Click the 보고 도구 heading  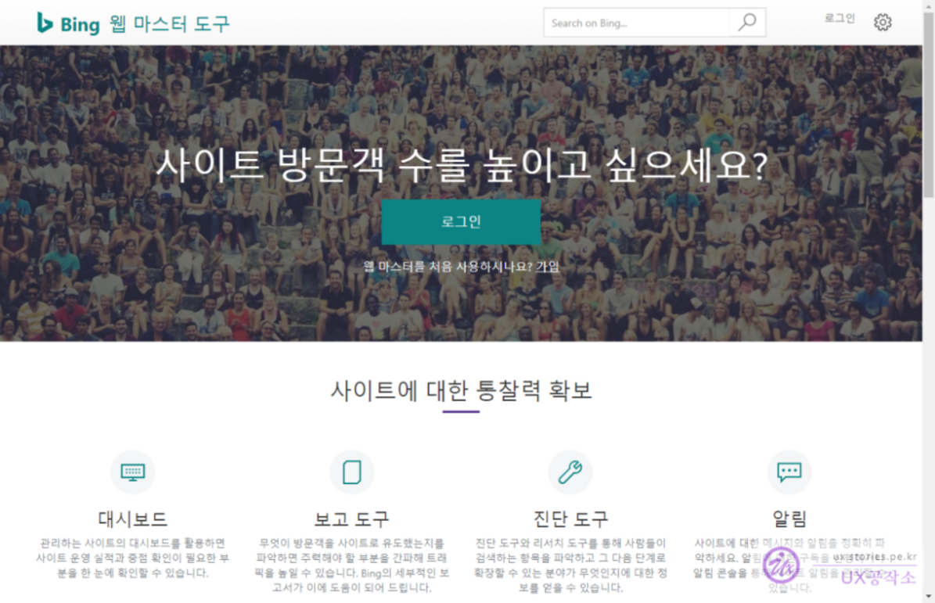[x=352, y=519]
